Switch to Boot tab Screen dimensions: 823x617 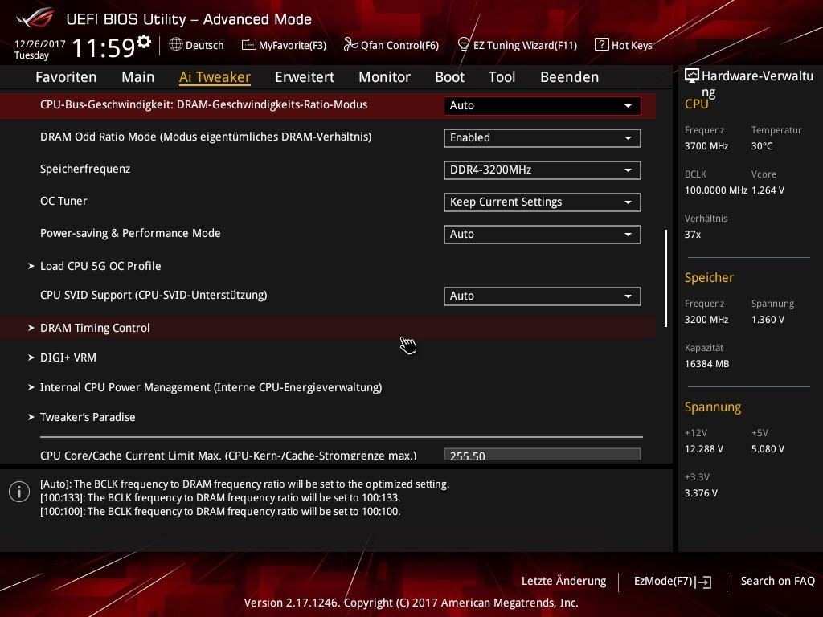click(450, 77)
